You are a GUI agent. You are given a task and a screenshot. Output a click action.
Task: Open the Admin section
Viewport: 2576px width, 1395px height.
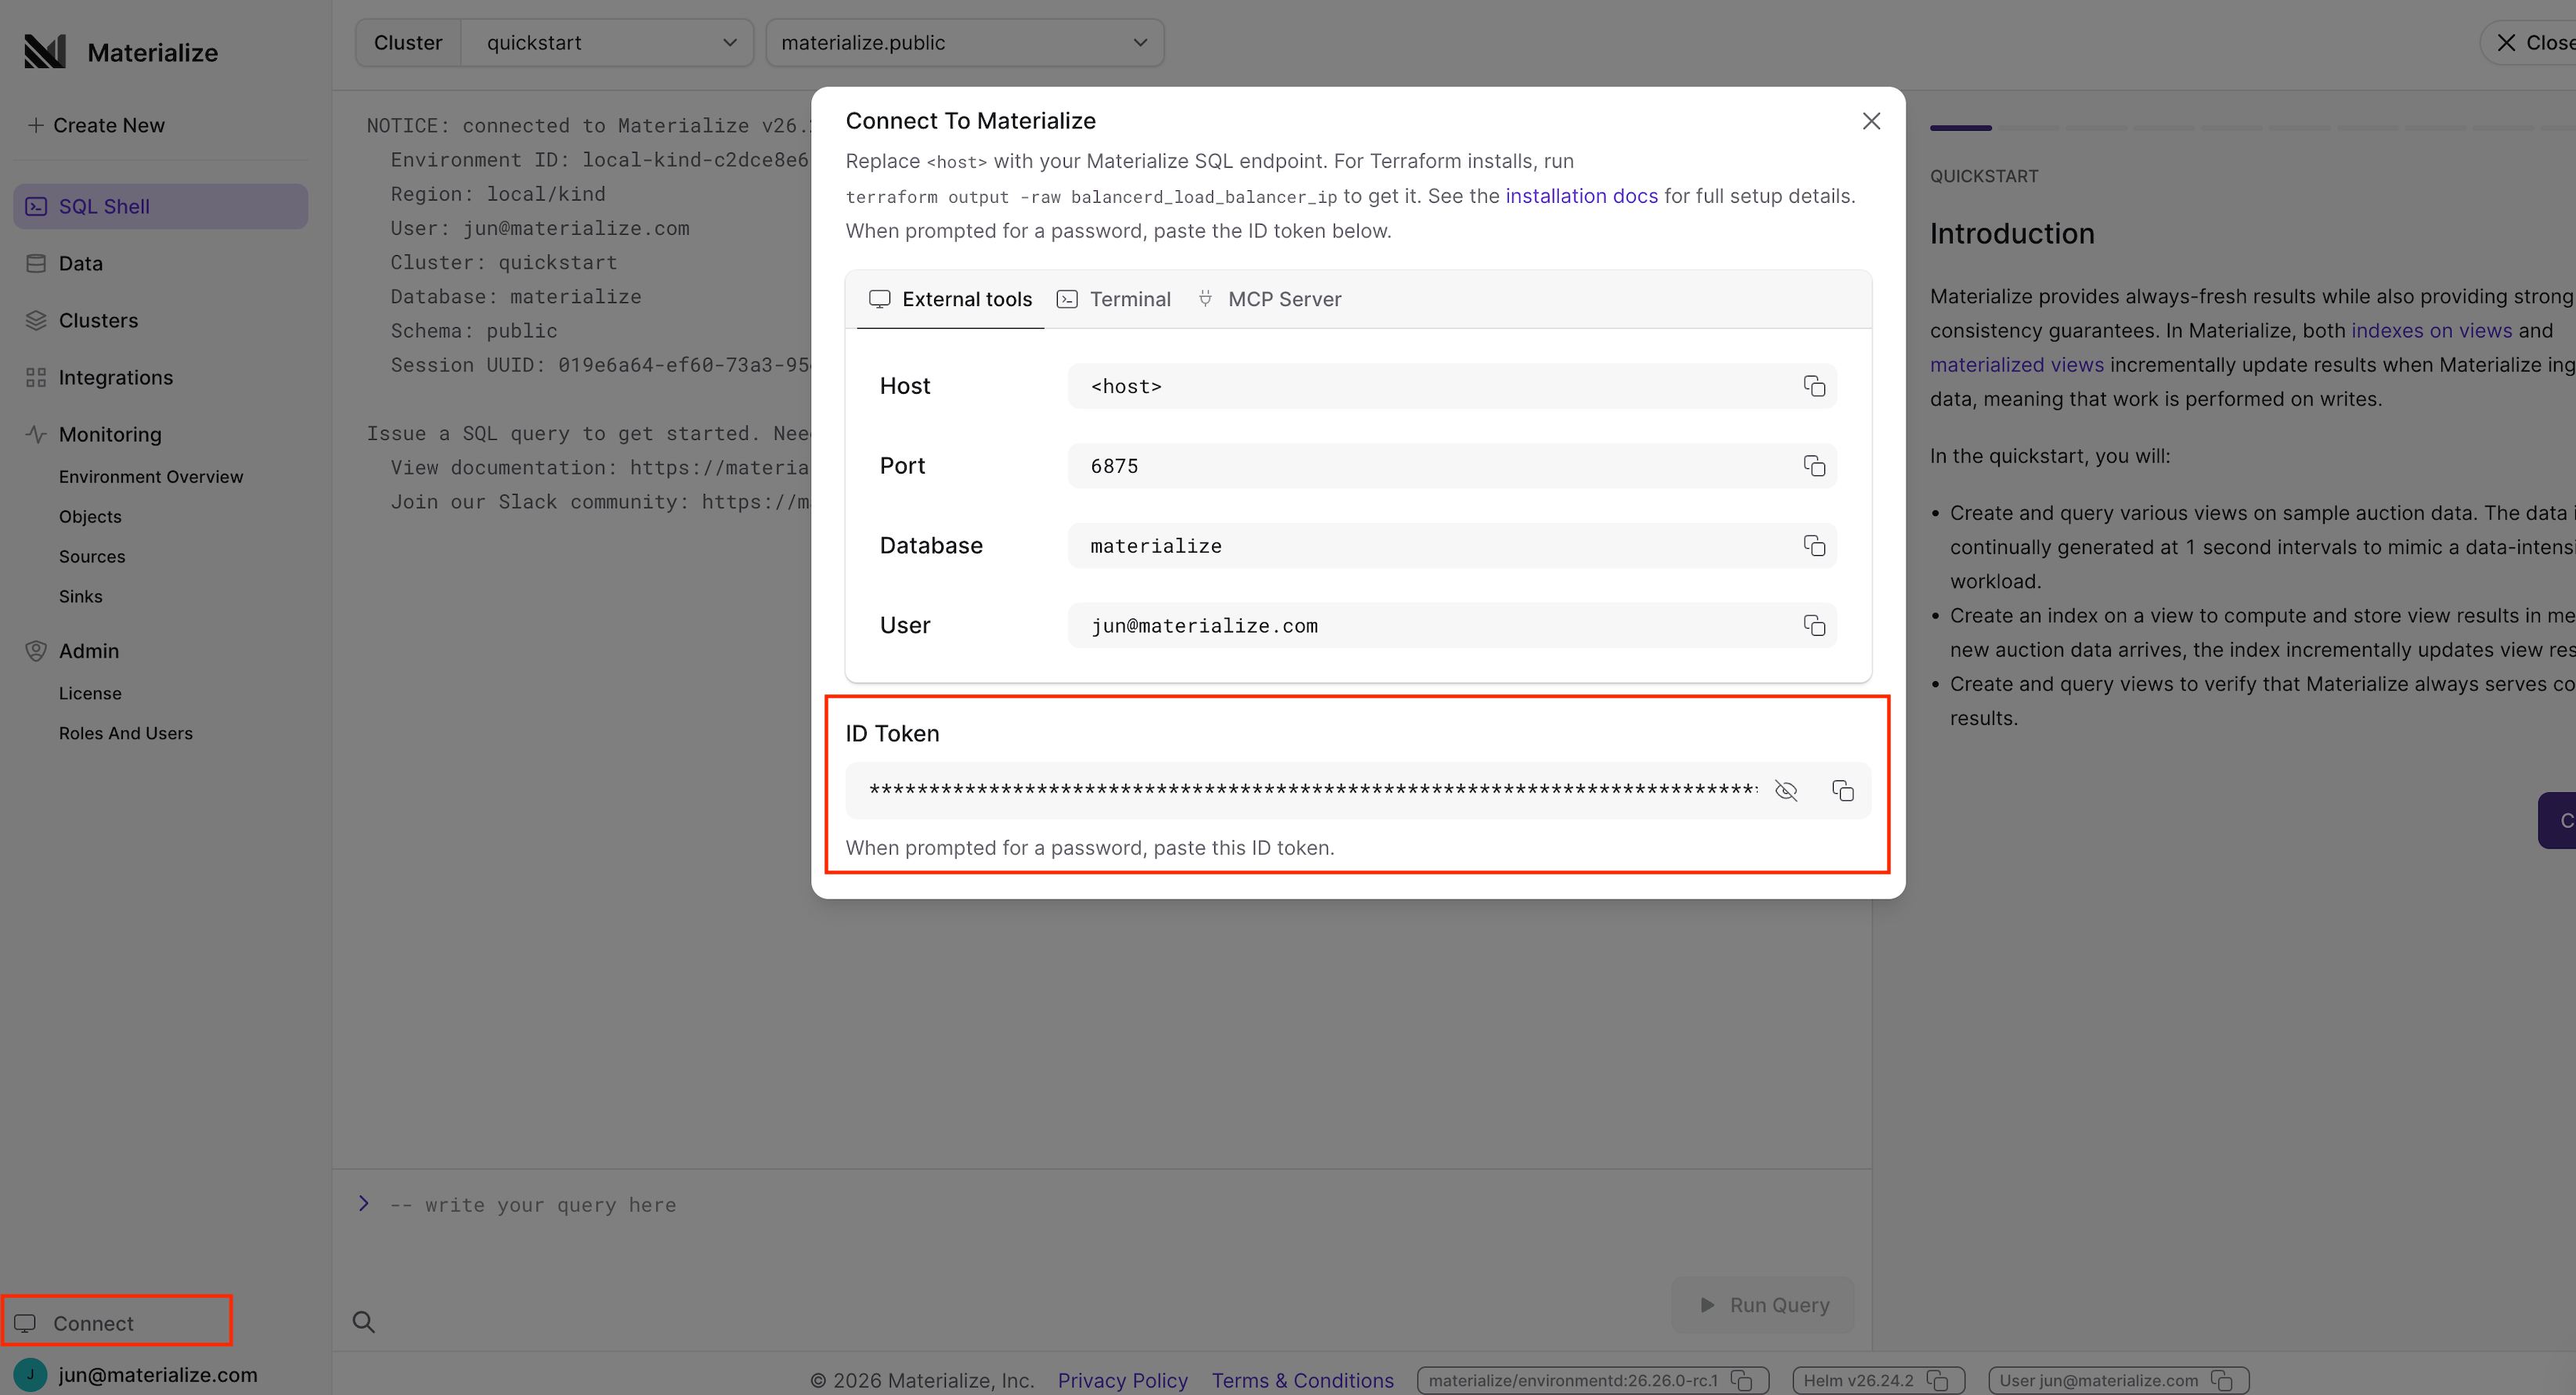(x=160, y=651)
